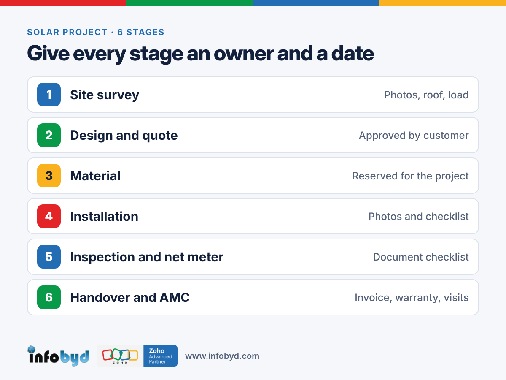The width and height of the screenshot is (506, 380).
Task: Click the blue number 5 badge
Action: click(x=49, y=257)
